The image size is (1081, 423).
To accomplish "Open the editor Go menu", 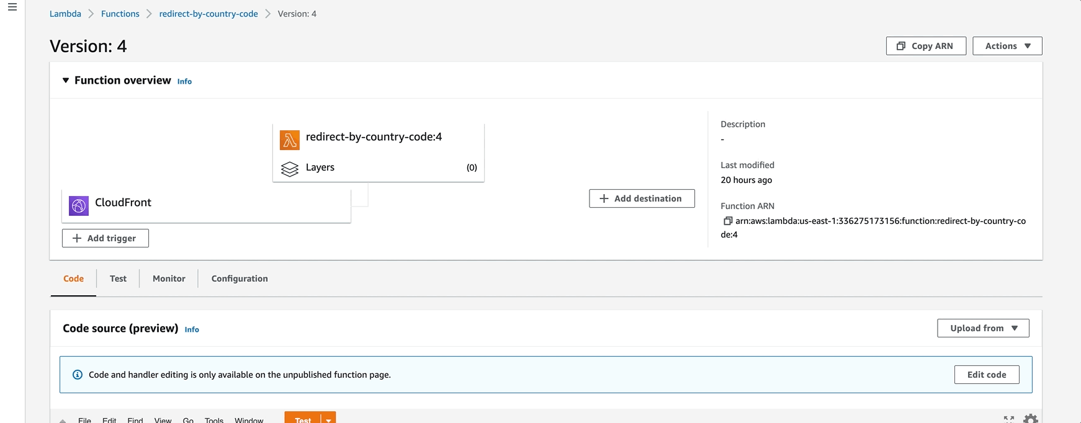I will click(x=188, y=420).
